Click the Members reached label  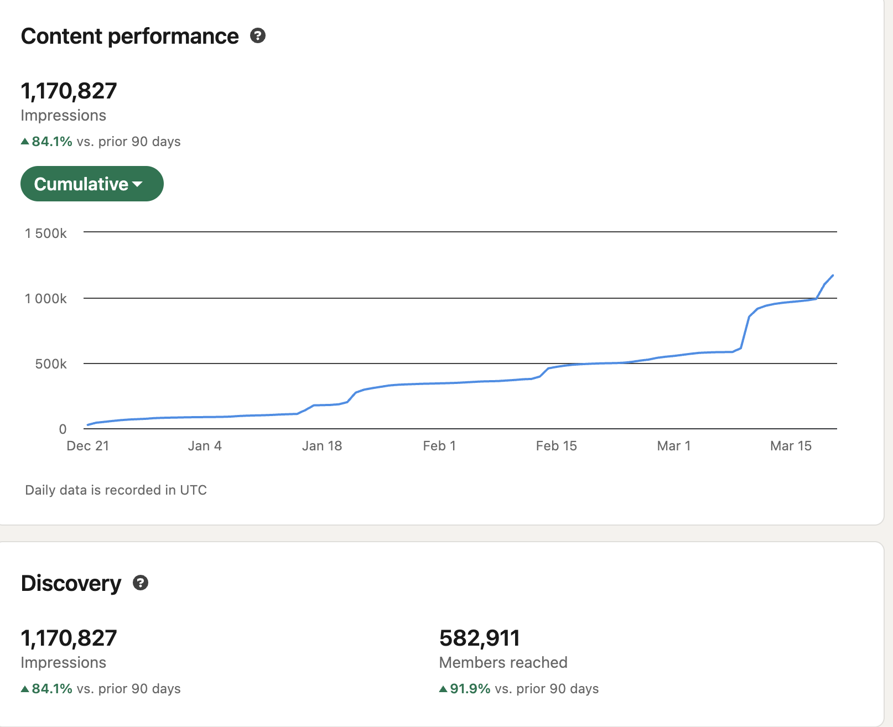click(x=503, y=662)
